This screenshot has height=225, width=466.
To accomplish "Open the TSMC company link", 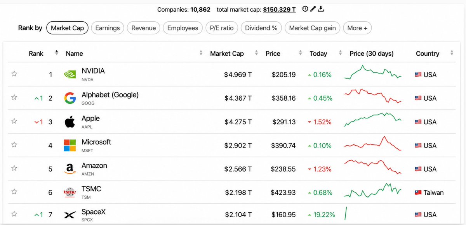I will pos(91,189).
